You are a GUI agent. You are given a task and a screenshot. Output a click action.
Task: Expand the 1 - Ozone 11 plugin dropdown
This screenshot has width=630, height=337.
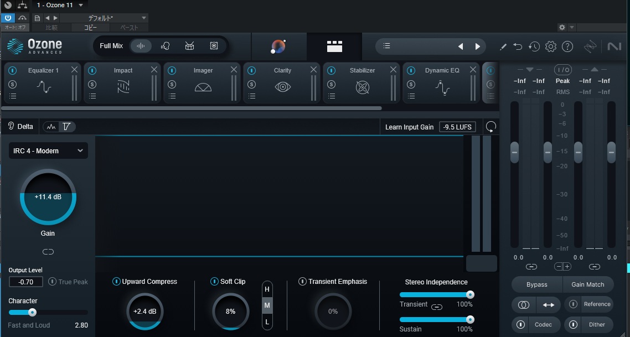coord(81,5)
